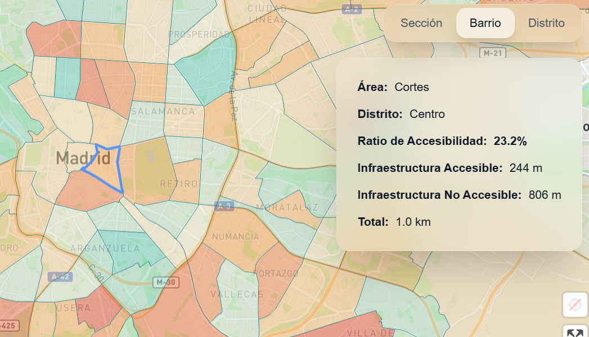Select the Barrio tab

click(485, 23)
